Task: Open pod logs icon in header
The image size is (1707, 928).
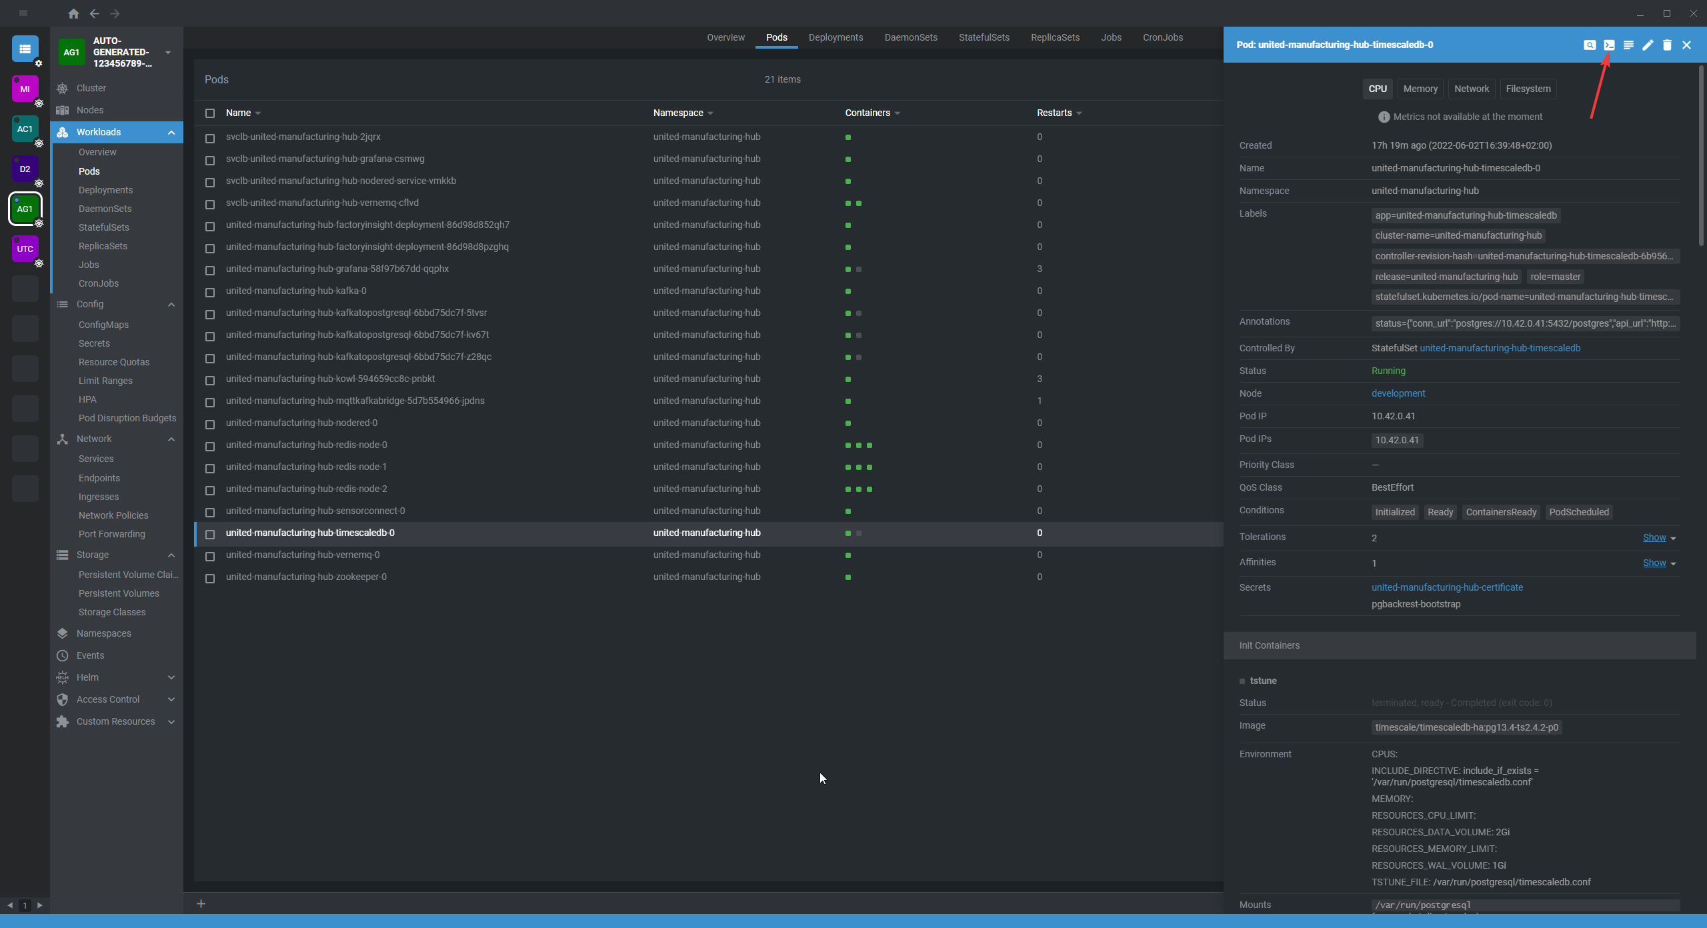Action: point(1628,45)
